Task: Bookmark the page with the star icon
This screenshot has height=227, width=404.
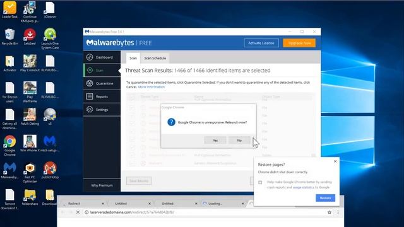Action: pyautogui.click(x=330, y=212)
